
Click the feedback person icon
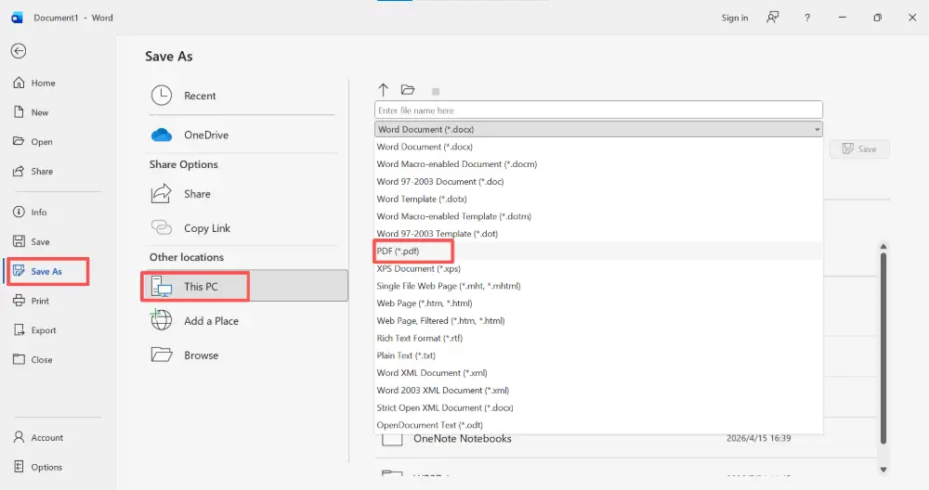tap(773, 18)
